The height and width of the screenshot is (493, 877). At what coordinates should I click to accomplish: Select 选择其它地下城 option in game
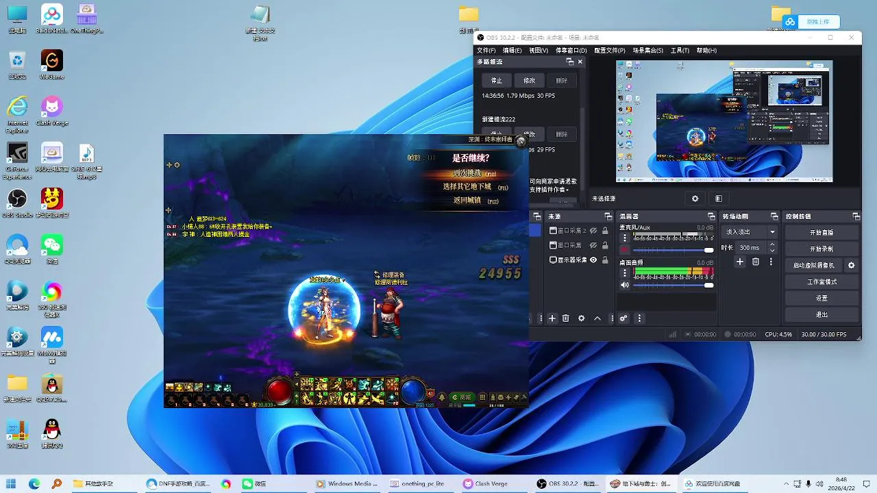(475, 187)
